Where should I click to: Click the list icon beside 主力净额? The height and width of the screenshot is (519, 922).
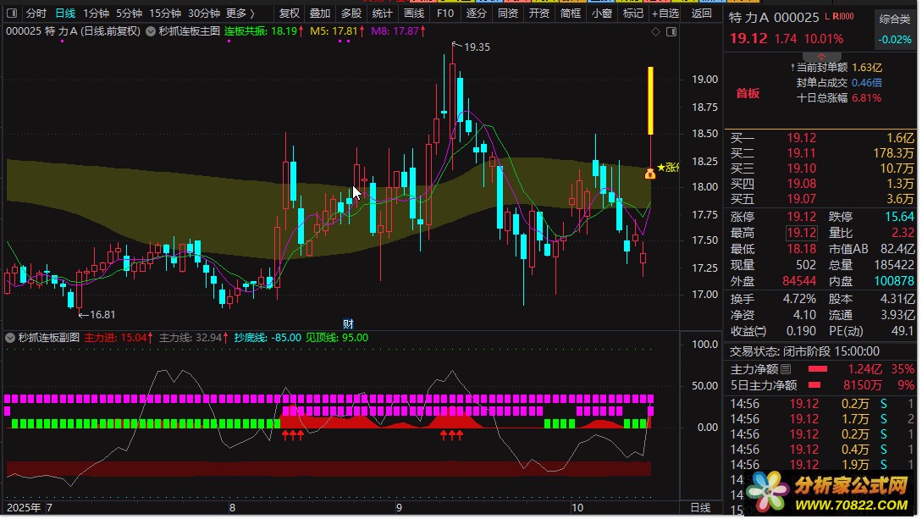pos(786,370)
